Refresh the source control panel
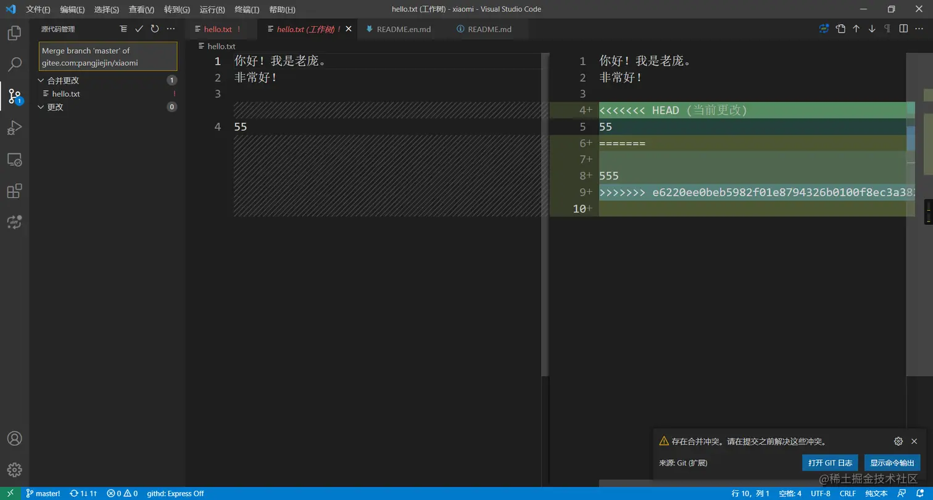This screenshot has height=500, width=933. click(x=155, y=29)
